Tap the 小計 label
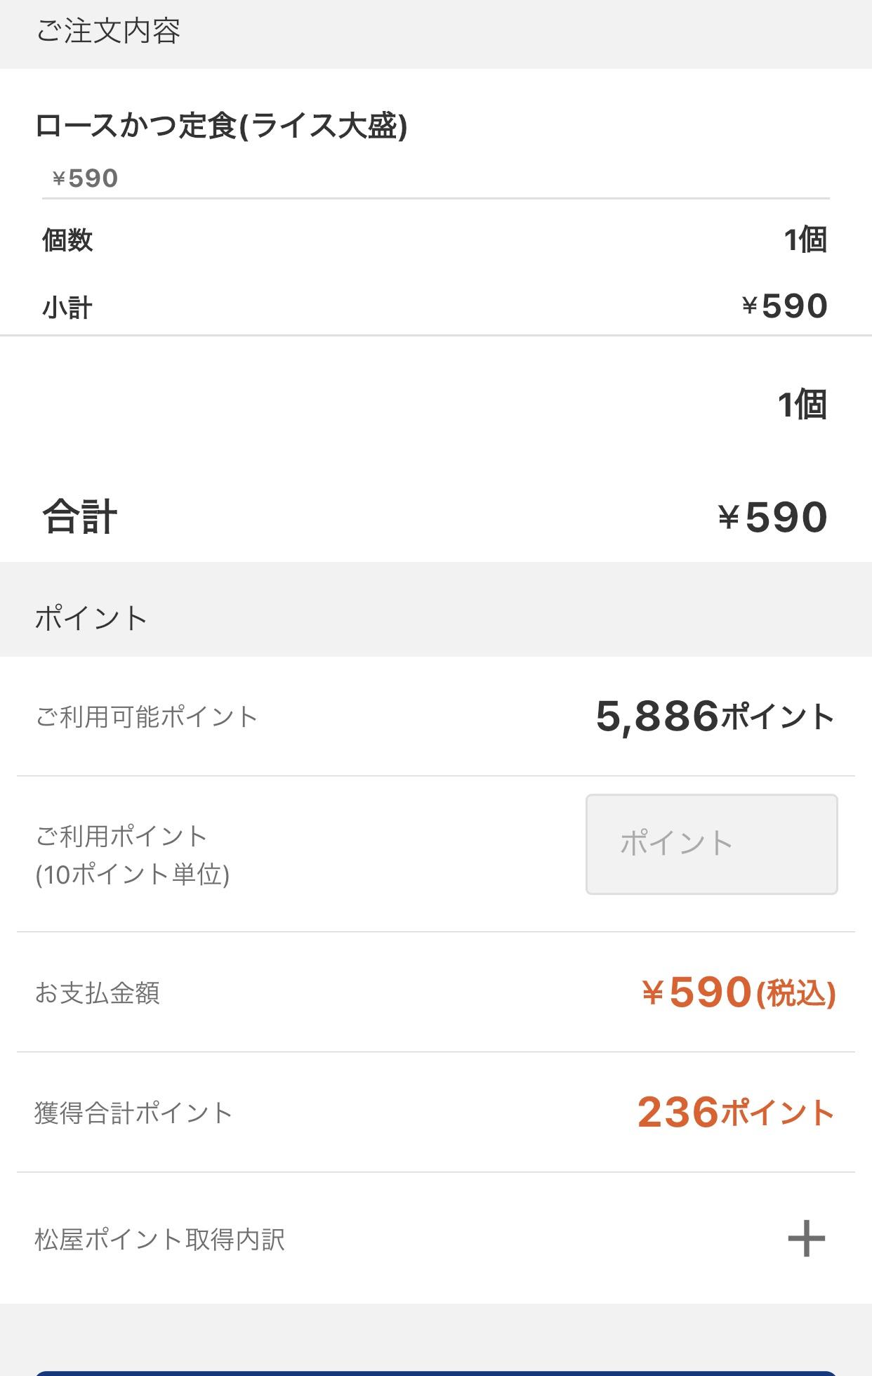This screenshot has width=872, height=1376. (x=67, y=307)
